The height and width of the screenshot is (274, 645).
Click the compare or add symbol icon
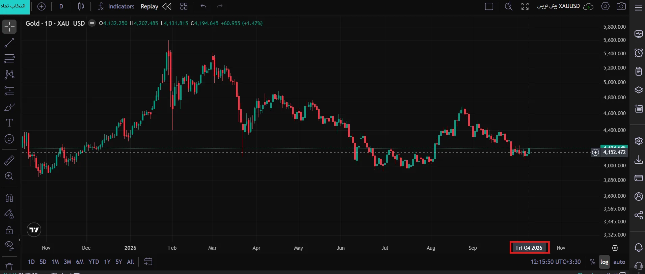tap(42, 6)
